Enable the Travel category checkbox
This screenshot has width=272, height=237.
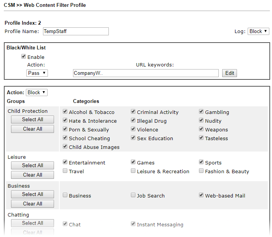point(65,171)
